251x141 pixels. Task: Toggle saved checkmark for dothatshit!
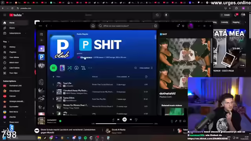[x=60, y=121]
